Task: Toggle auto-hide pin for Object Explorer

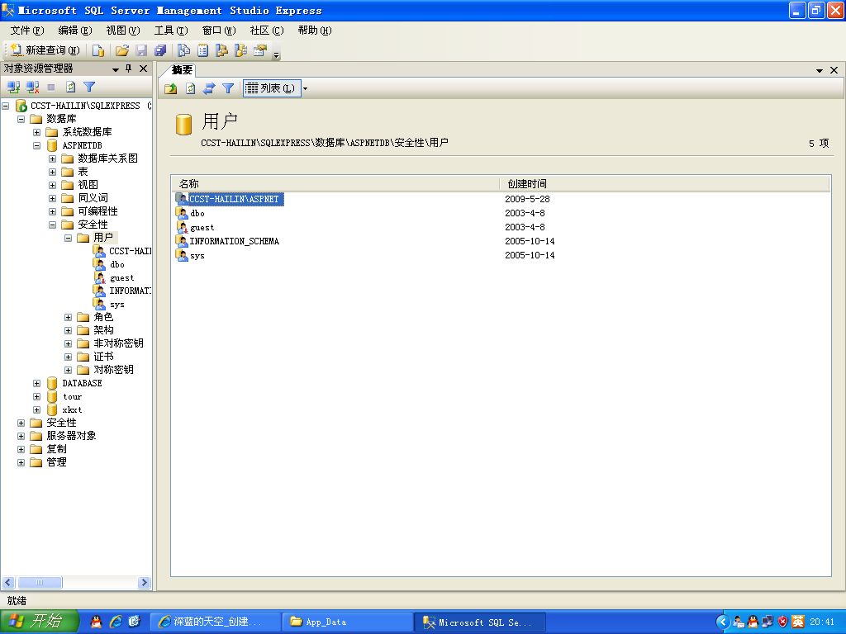Action: (x=128, y=69)
